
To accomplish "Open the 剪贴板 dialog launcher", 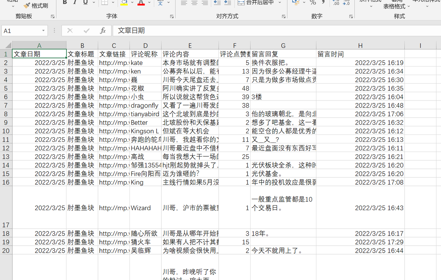I will click(x=53, y=17).
